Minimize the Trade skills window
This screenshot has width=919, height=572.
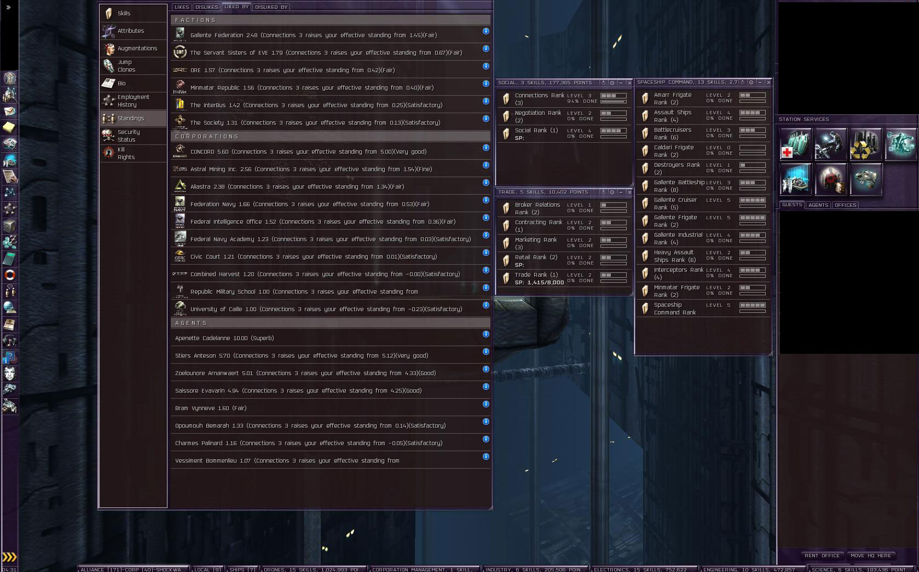pos(621,192)
